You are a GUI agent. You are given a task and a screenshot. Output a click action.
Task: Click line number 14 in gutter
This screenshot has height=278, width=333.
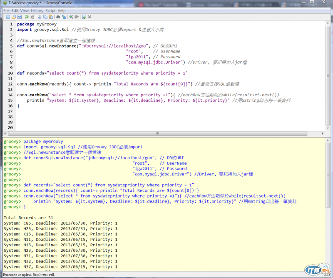tap(10, 95)
